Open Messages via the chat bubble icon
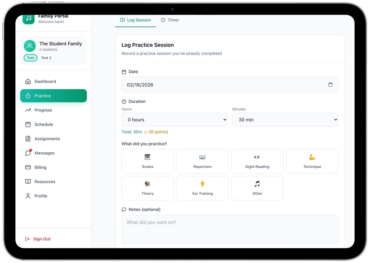 pos(28,153)
